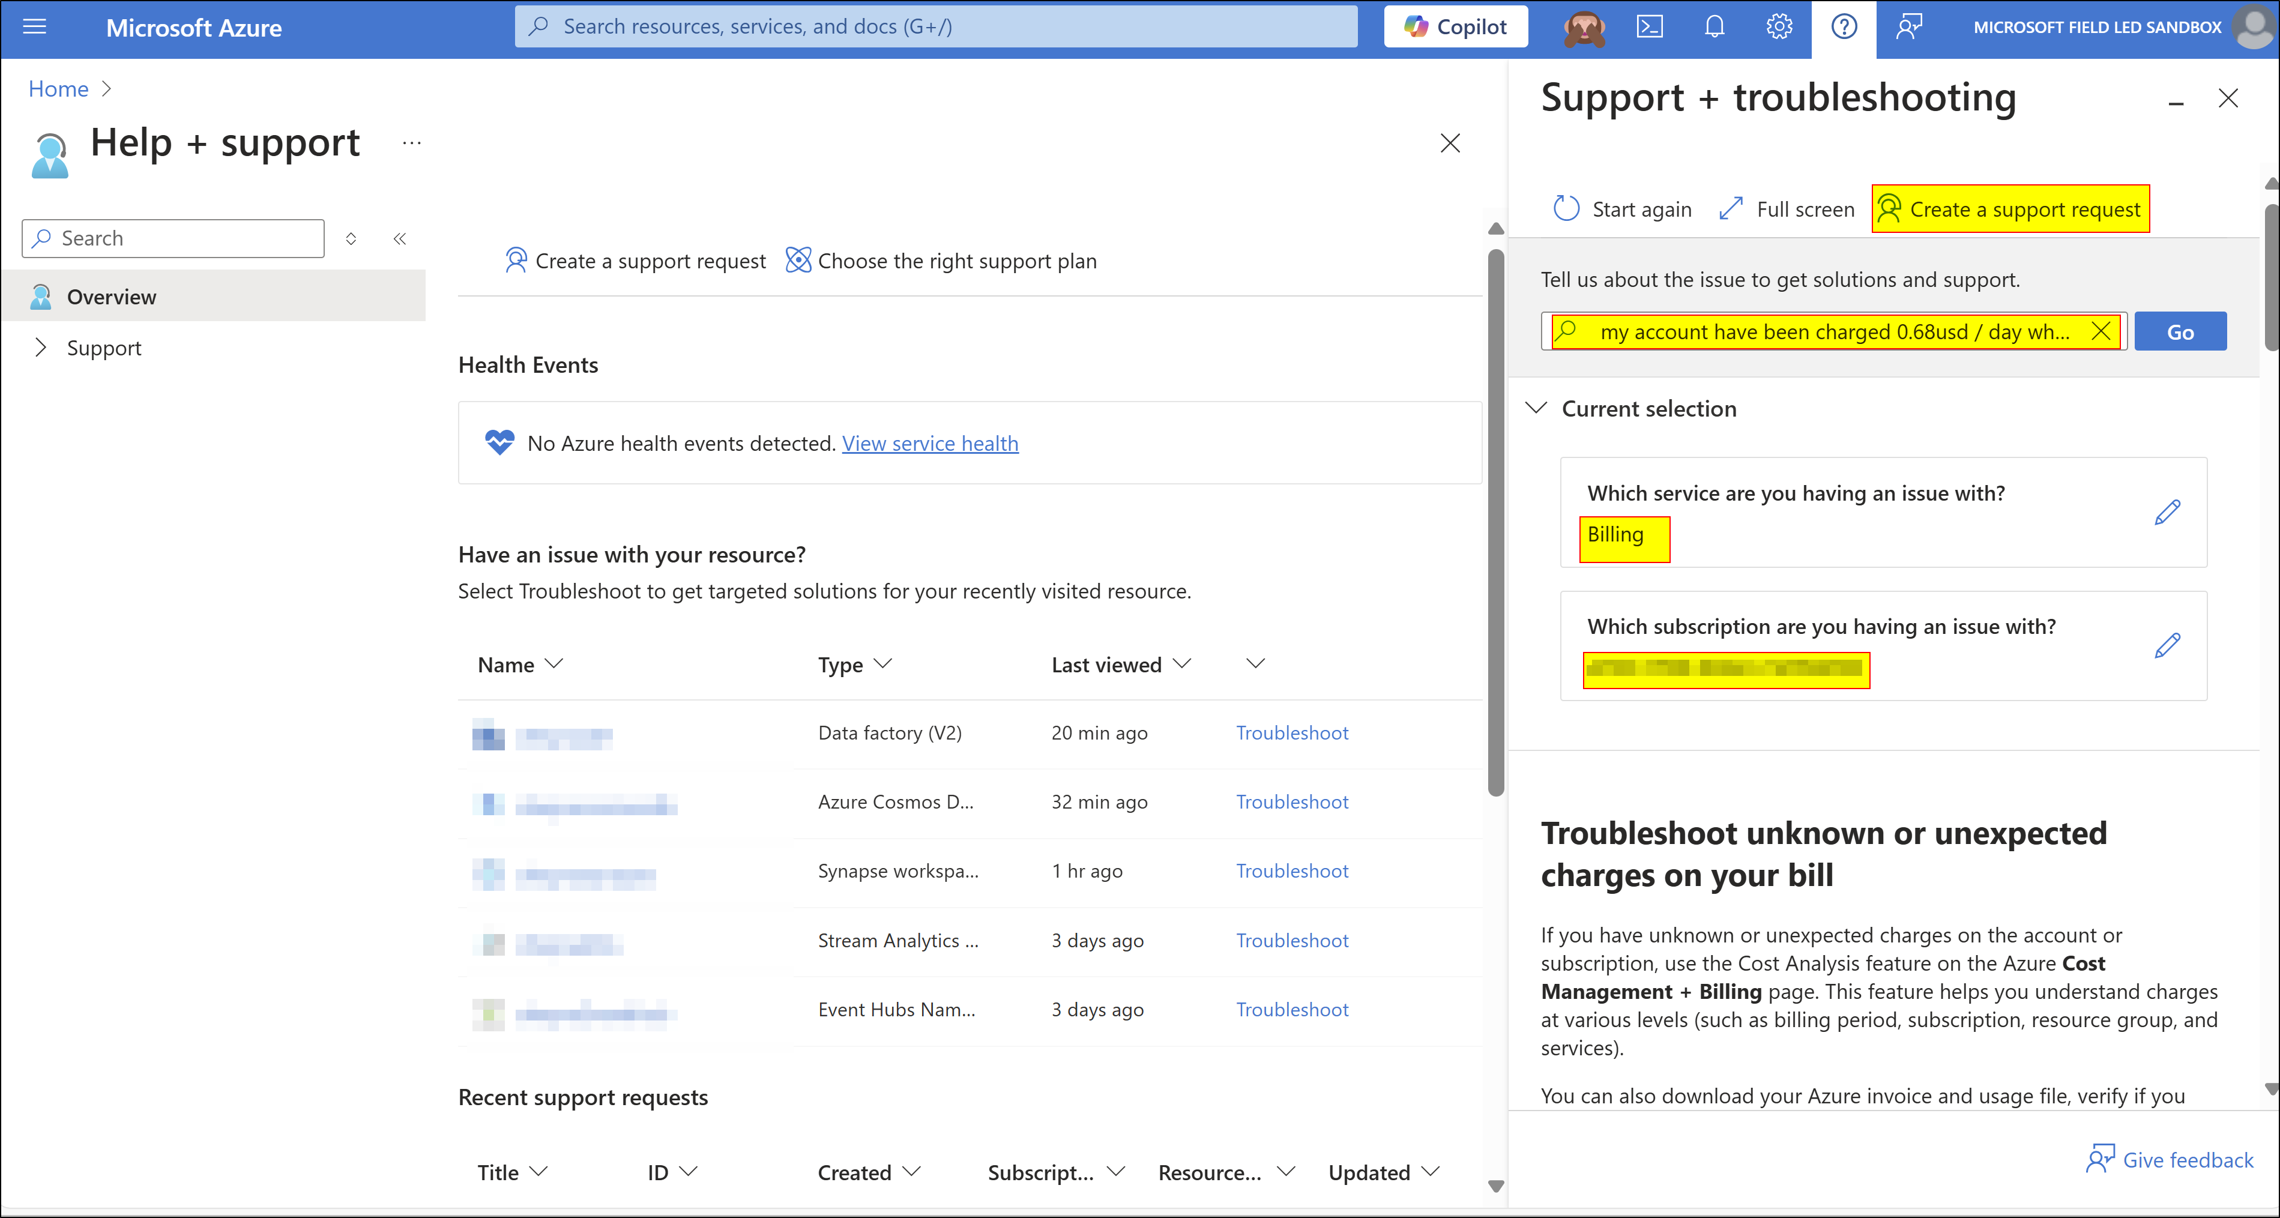2280x1218 pixels.
Task: Send feedback via the smiley icon
Action: coord(1908,28)
